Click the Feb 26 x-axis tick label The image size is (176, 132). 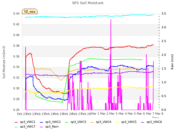click(68, 114)
